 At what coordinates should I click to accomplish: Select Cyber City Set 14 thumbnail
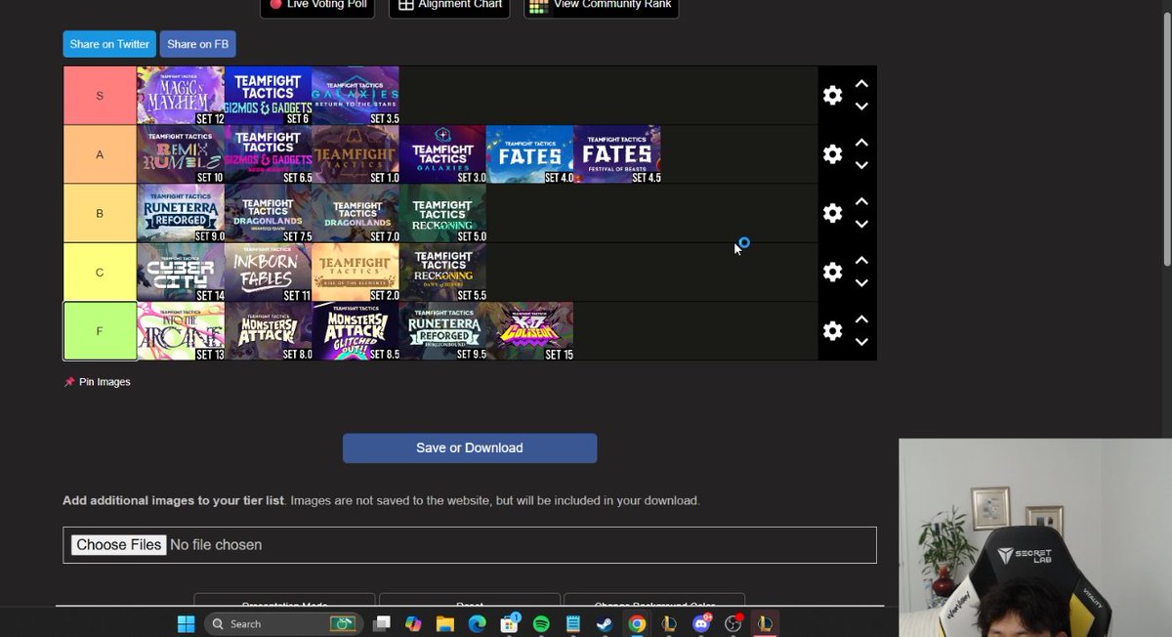click(181, 272)
